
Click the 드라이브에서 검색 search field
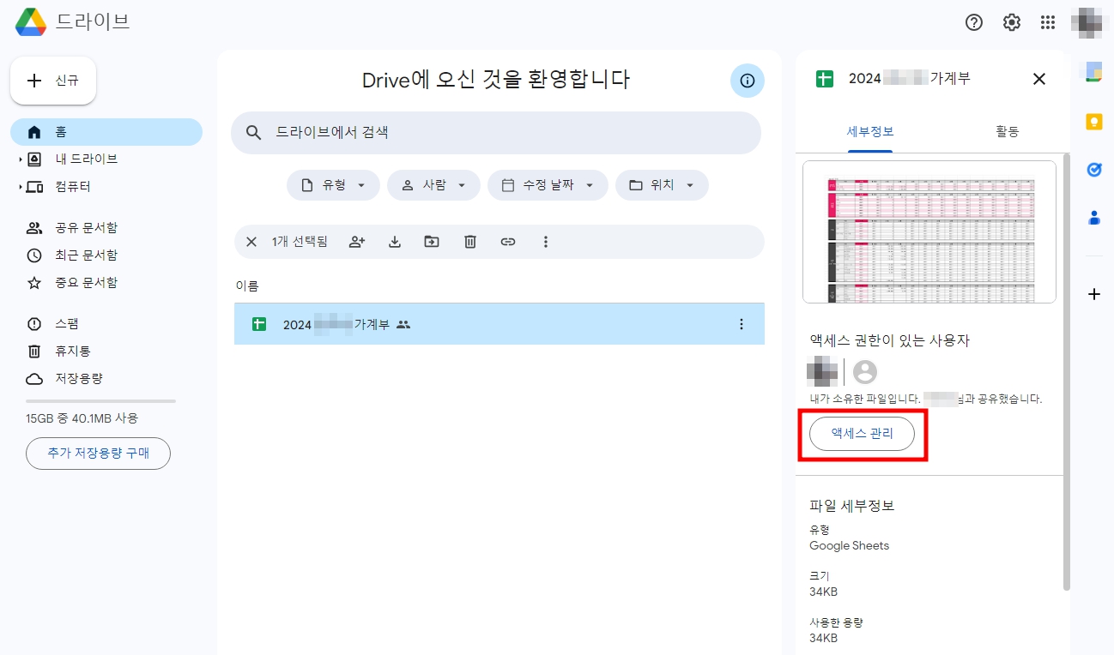(496, 133)
